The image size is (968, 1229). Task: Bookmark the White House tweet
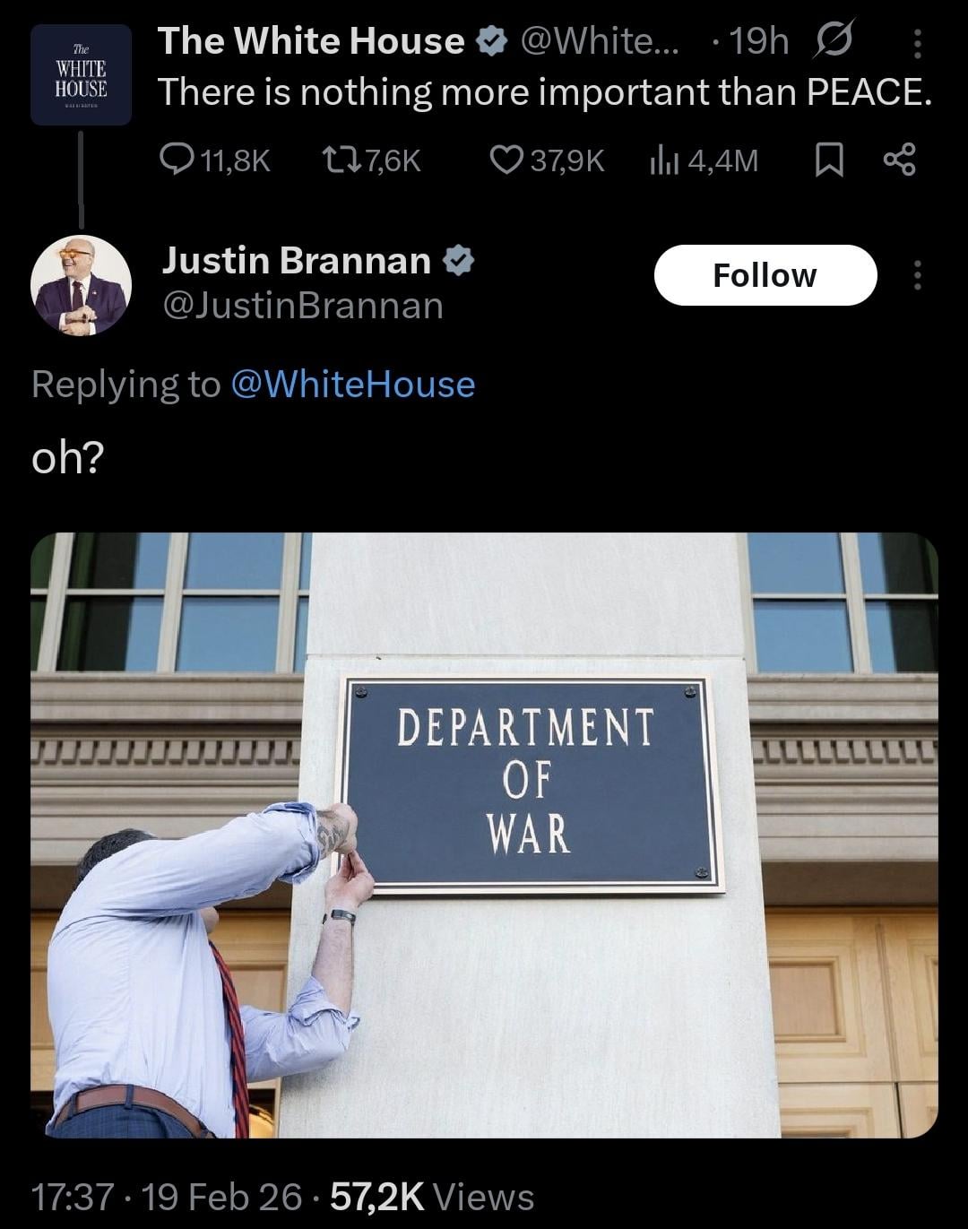click(x=828, y=160)
